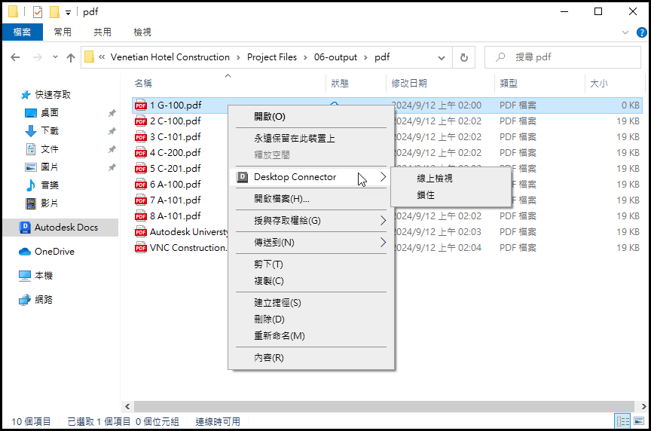This screenshot has width=651, height=431.
Task: Click the This PC (本機) icon
Action: tap(25, 276)
